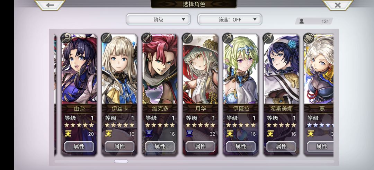The height and width of the screenshot is (170, 374).
Task: Click the character count icon showing 131
Action: tap(302, 21)
